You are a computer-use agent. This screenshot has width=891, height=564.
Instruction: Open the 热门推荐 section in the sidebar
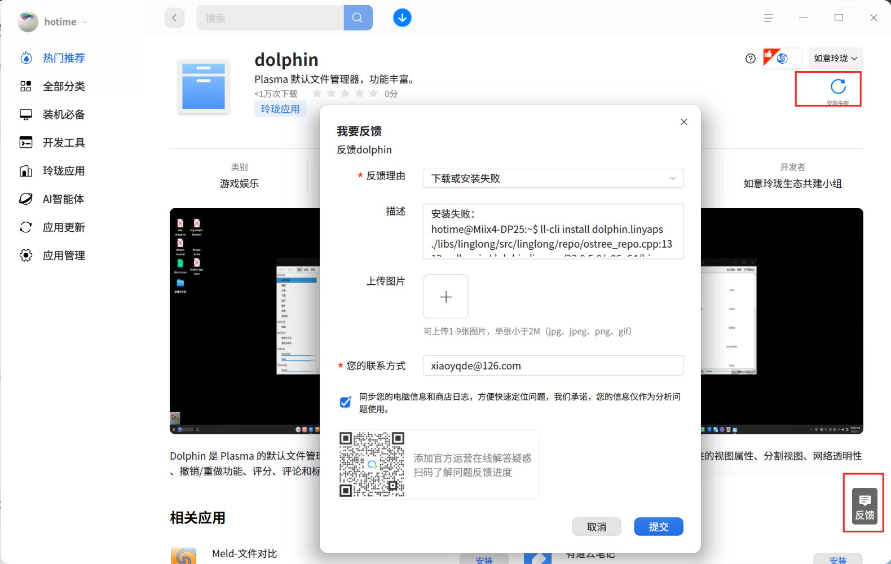[64, 58]
